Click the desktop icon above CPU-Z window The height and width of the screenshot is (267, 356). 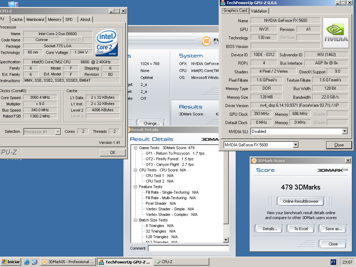coord(14,3)
